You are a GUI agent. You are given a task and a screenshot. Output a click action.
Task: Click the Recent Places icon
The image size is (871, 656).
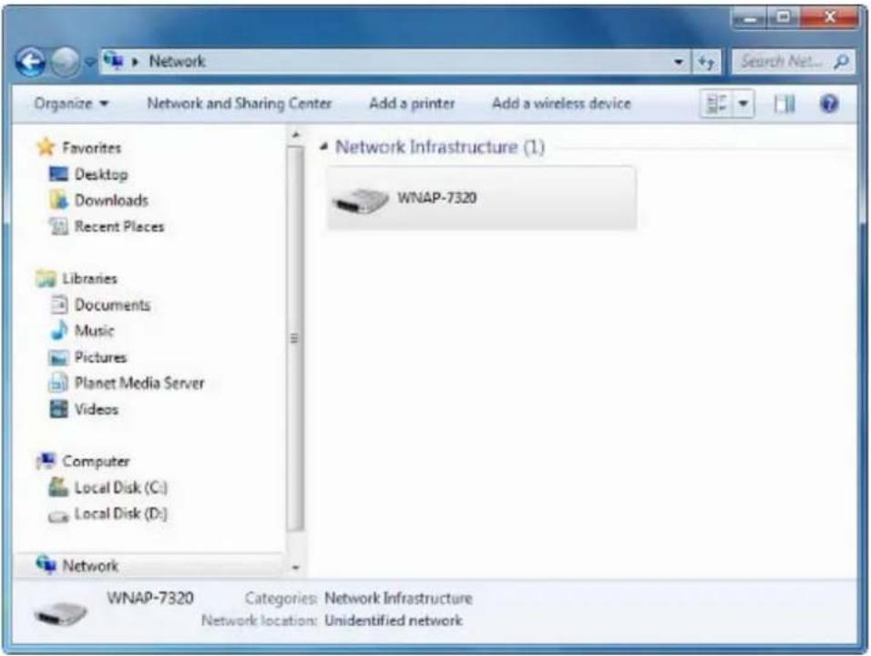[x=58, y=226]
